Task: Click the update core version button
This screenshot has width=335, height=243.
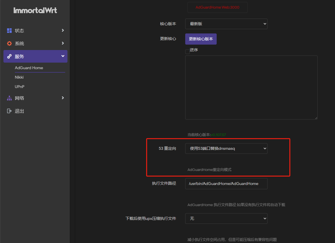Action: 201,39
